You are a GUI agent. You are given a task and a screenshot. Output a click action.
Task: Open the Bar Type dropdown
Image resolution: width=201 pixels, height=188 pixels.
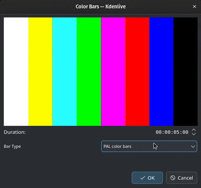pos(149,146)
